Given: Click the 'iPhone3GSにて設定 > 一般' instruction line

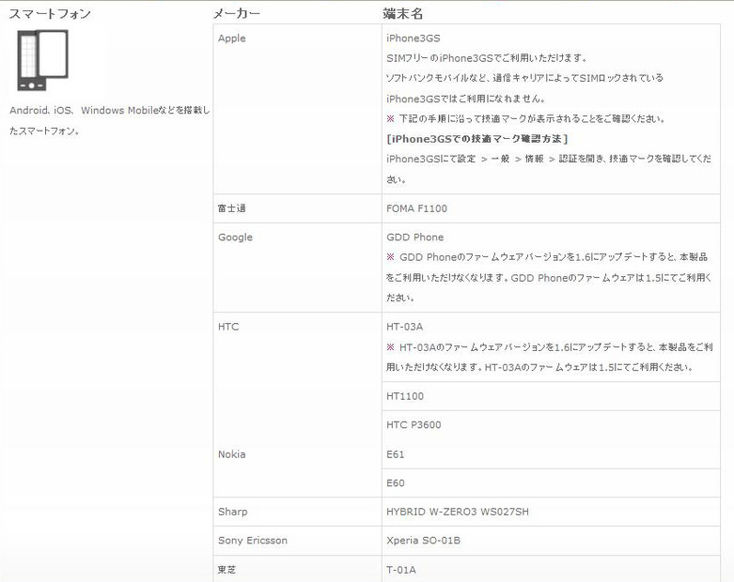Looking at the screenshot, I should pos(549,169).
